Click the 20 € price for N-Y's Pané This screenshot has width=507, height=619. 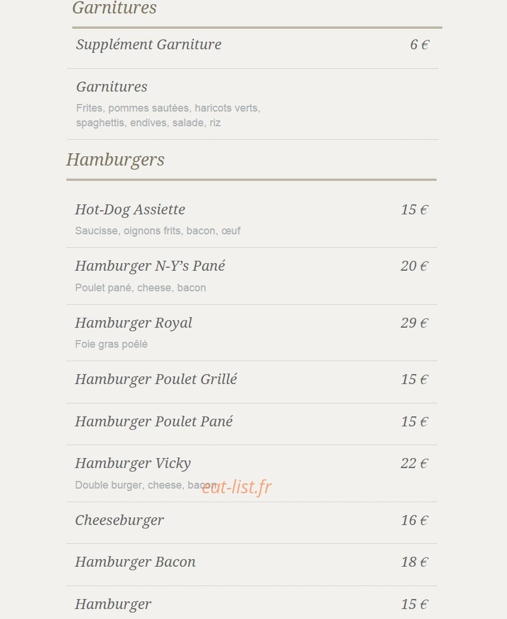tap(414, 266)
